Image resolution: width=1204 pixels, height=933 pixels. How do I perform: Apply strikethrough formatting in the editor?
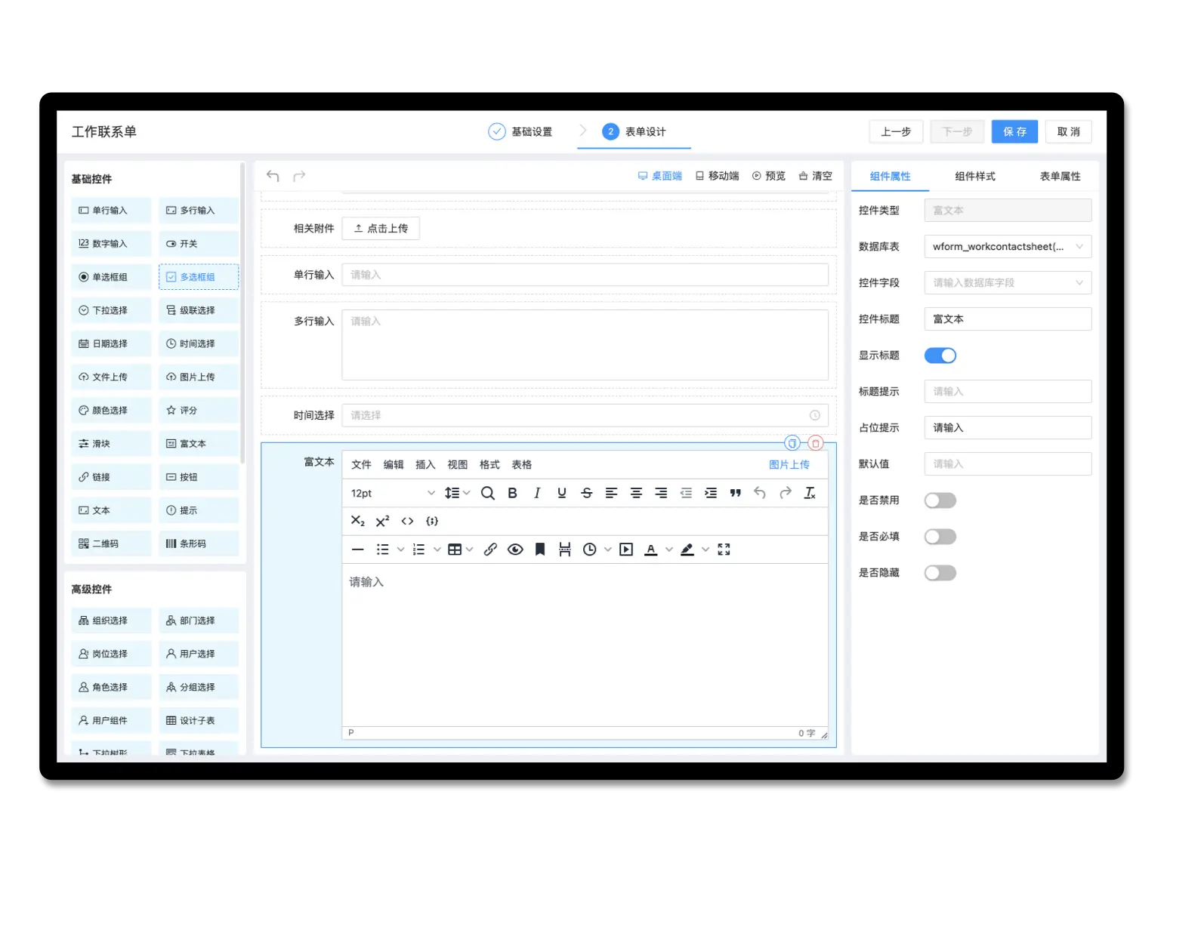click(x=587, y=493)
